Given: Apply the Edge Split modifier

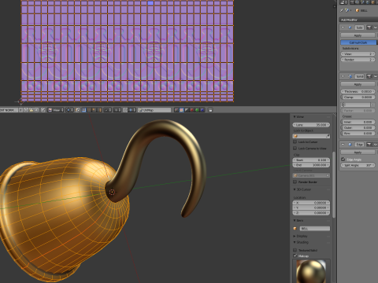Looking at the screenshot, I should 358,153.
